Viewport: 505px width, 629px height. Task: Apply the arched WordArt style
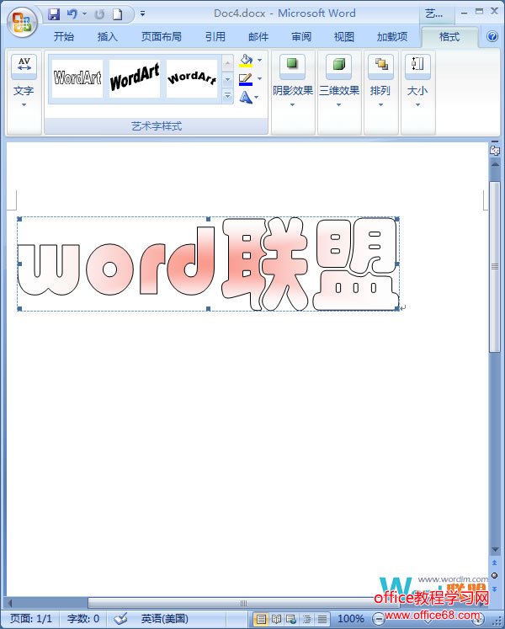[192, 78]
